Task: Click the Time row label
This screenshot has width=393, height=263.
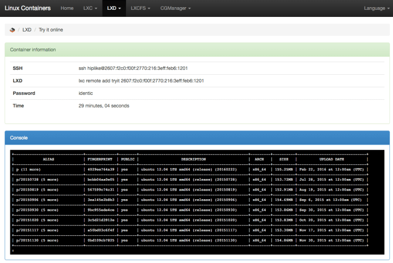Action: coord(19,106)
